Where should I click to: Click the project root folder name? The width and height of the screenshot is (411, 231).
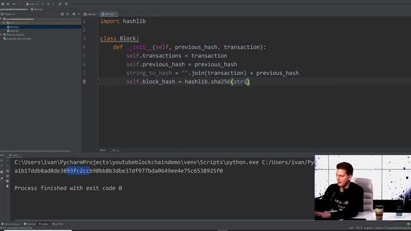click(20, 19)
